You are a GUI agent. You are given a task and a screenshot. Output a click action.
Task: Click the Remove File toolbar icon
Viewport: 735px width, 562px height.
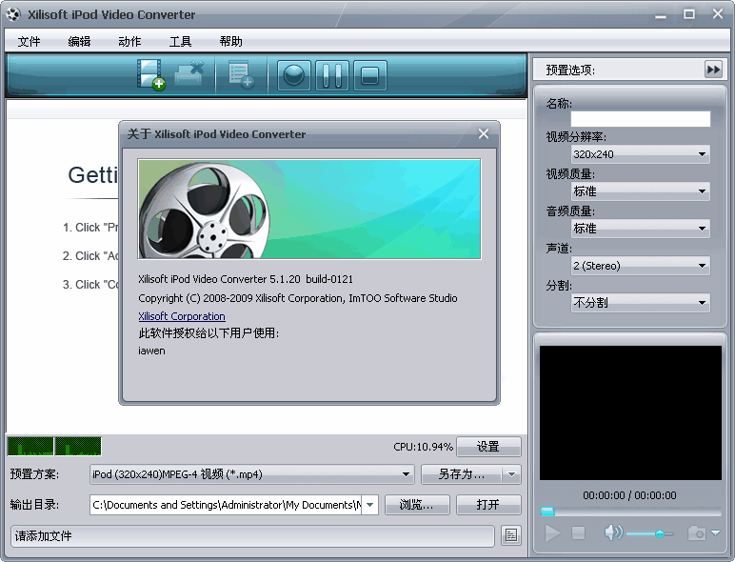pos(189,74)
